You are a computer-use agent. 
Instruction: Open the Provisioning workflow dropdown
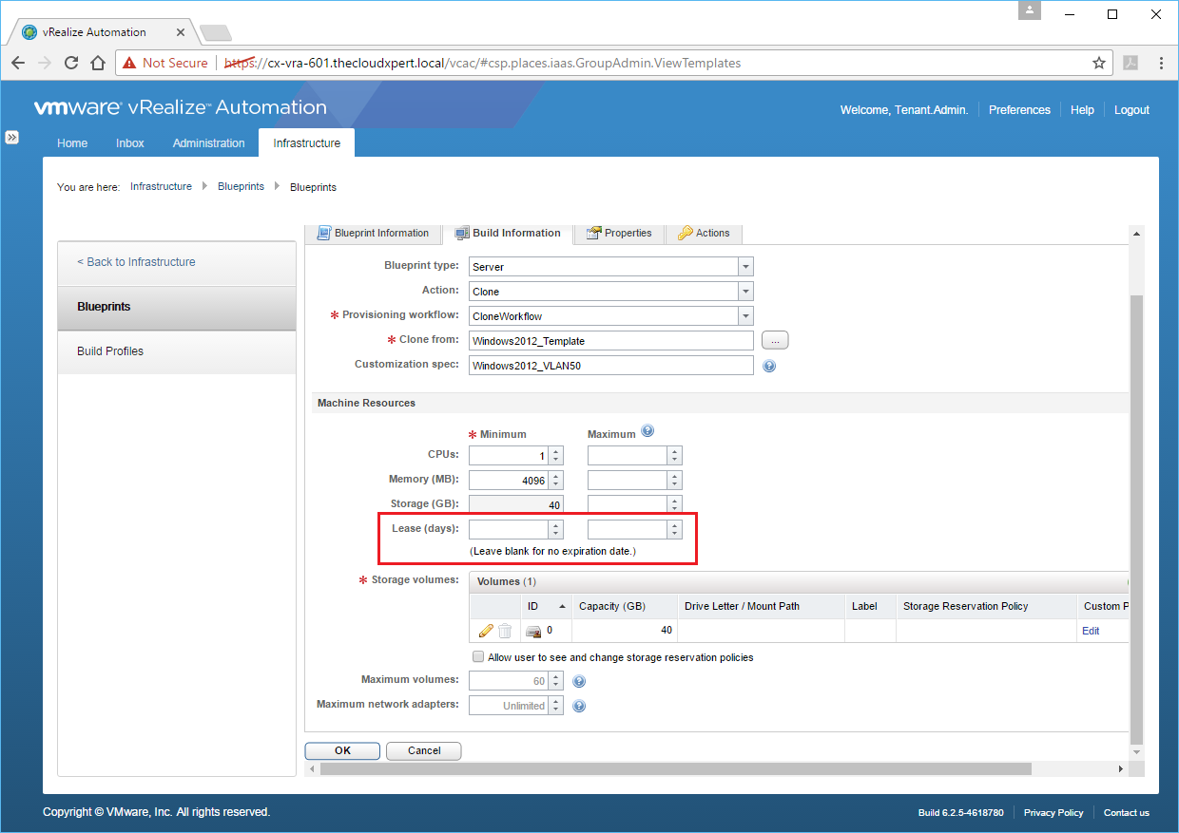tap(745, 316)
